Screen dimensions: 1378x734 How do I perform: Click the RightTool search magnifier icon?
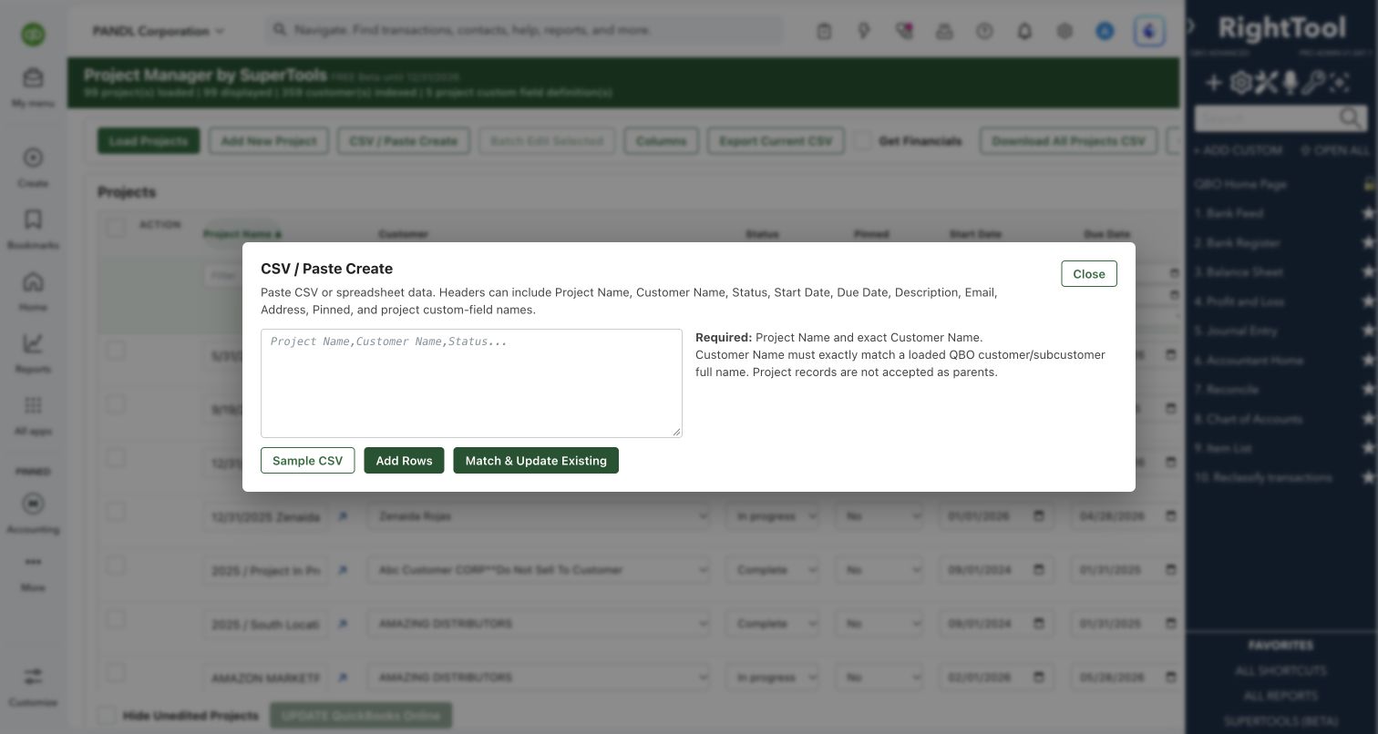pyautogui.click(x=1351, y=117)
